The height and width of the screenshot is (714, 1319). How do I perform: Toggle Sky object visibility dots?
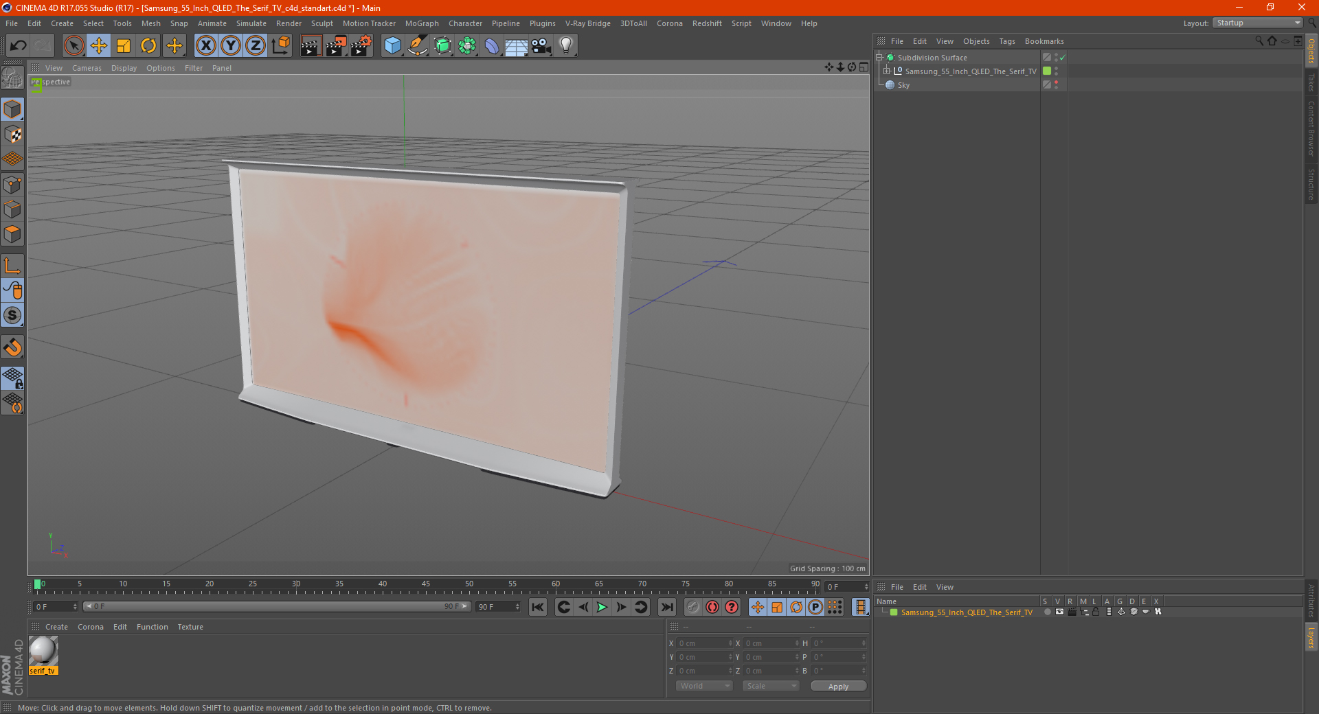click(1056, 85)
